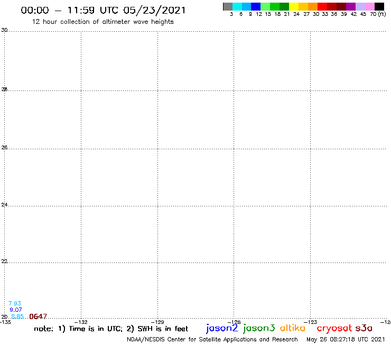Click the wave height value 9.07
Image resolution: width=391 pixels, height=344 pixels.
[16, 310]
